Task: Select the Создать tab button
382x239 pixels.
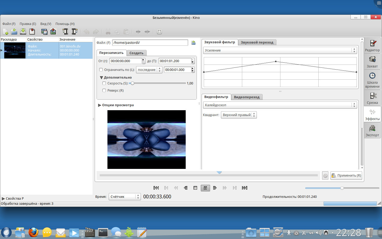Action: tap(136, 53)
